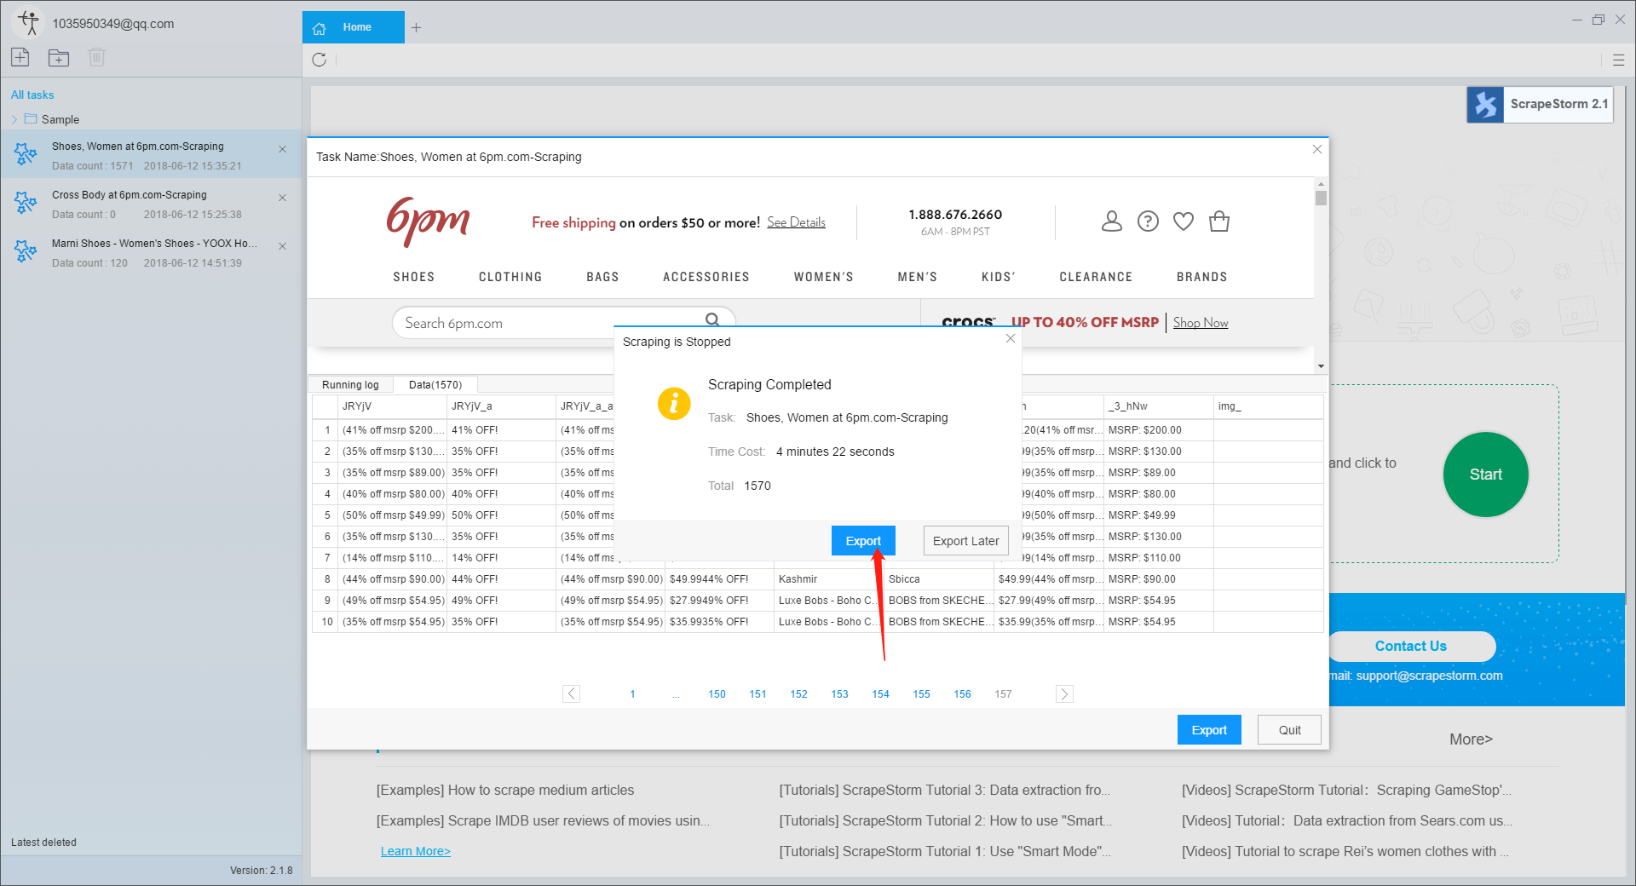Expand the Sample folder in task tree

point(14,119)
